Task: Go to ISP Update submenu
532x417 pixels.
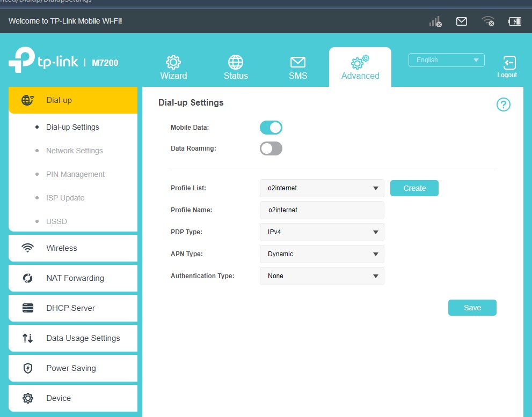Action: (65, 198)
